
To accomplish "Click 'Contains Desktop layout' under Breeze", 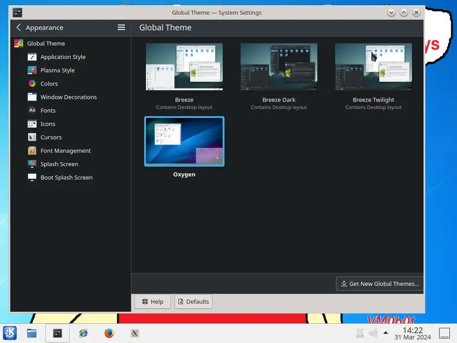I will pos(184,107).
